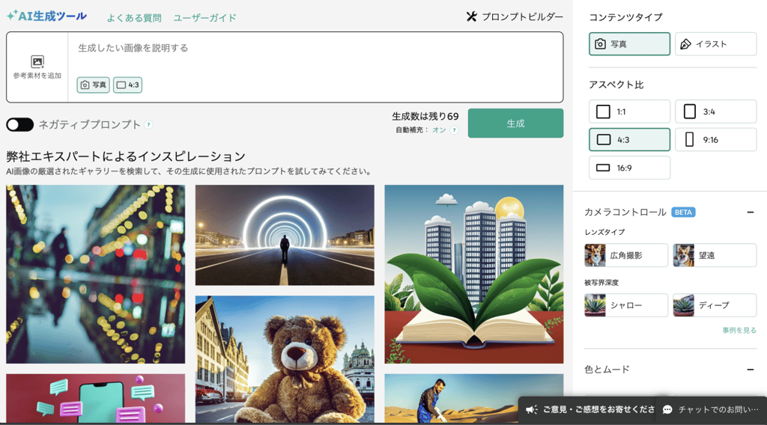The width and height of the screenshot is (767, 425).
Task: Click the chat bubble icon
Action: 667,409
